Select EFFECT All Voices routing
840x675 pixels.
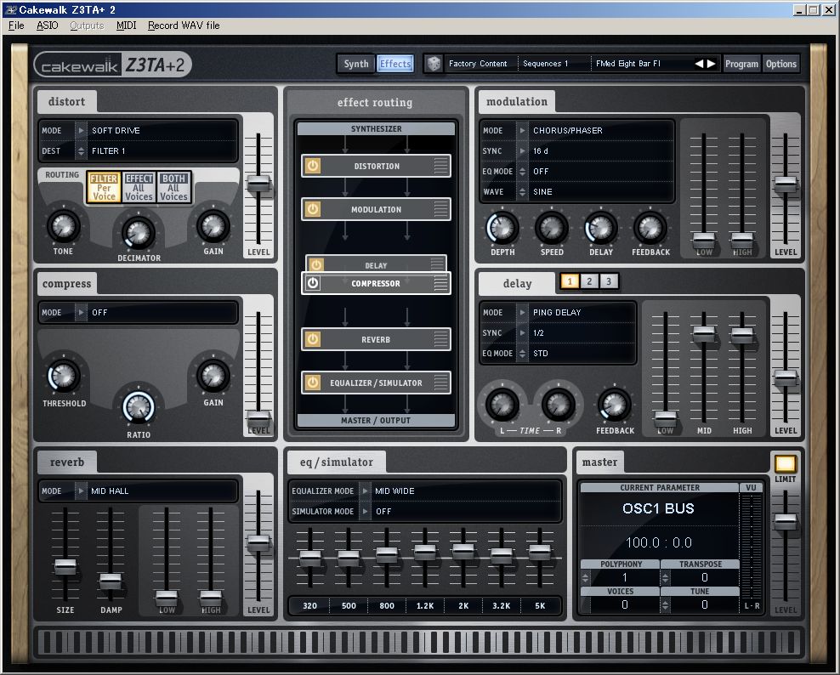(139, 188)
